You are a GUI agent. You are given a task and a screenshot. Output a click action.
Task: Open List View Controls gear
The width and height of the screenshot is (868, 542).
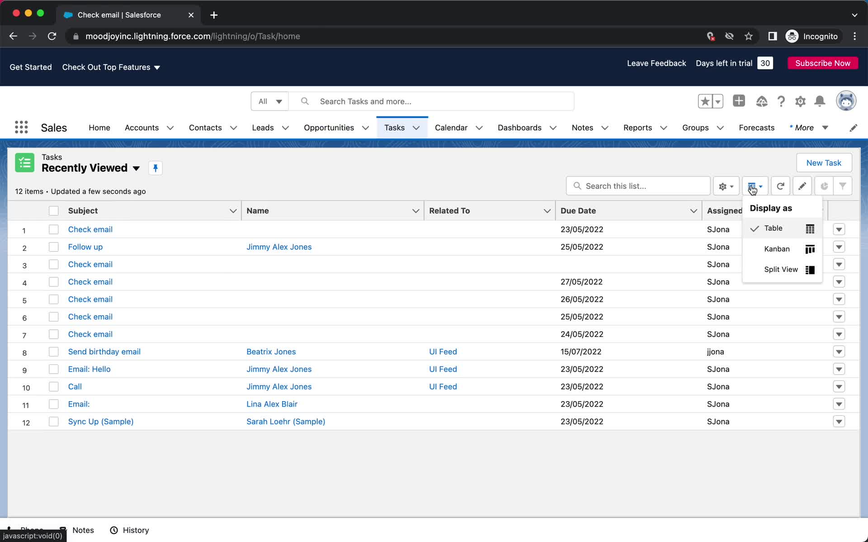[726, 186]
